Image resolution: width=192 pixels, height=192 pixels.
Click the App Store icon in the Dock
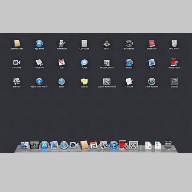44,145
